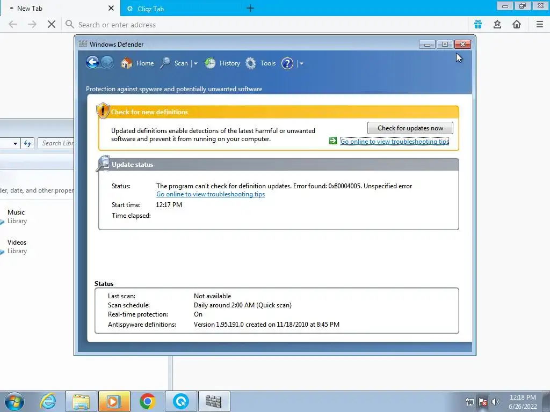This screenshot has width=550, height=412.
Task: Click the Daily around 2:00 AM schedule text
Action: pyautogui.click(x=243, y=305)
